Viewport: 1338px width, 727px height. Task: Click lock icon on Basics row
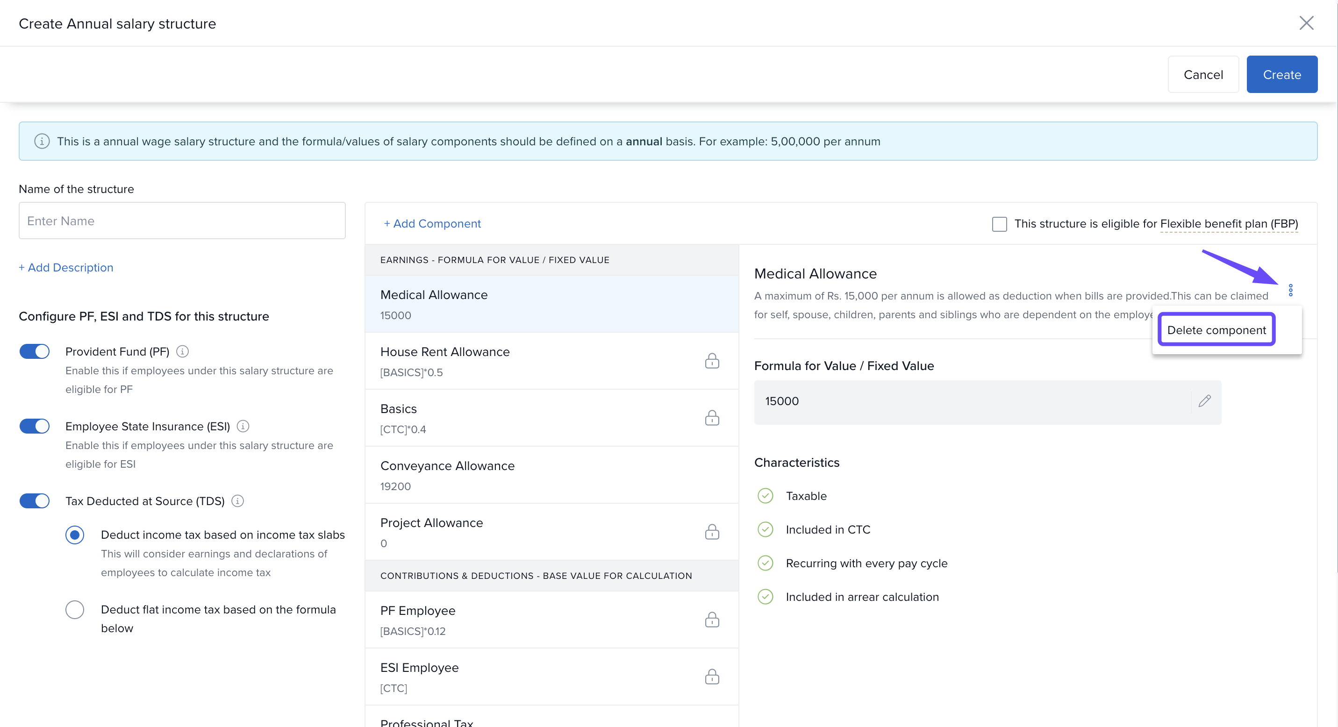pyautogui.click(x=712, y=418)
